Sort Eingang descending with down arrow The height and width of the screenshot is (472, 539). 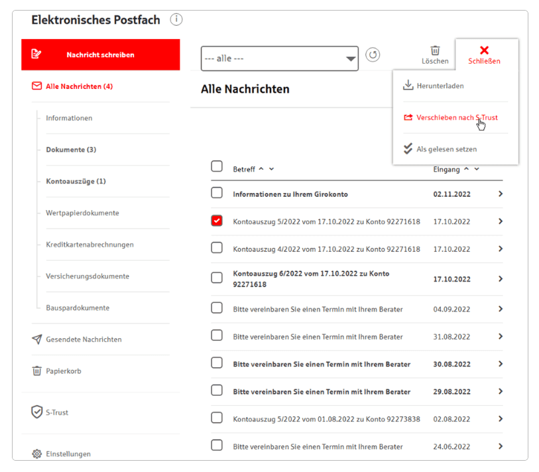(x=477, y=169)
